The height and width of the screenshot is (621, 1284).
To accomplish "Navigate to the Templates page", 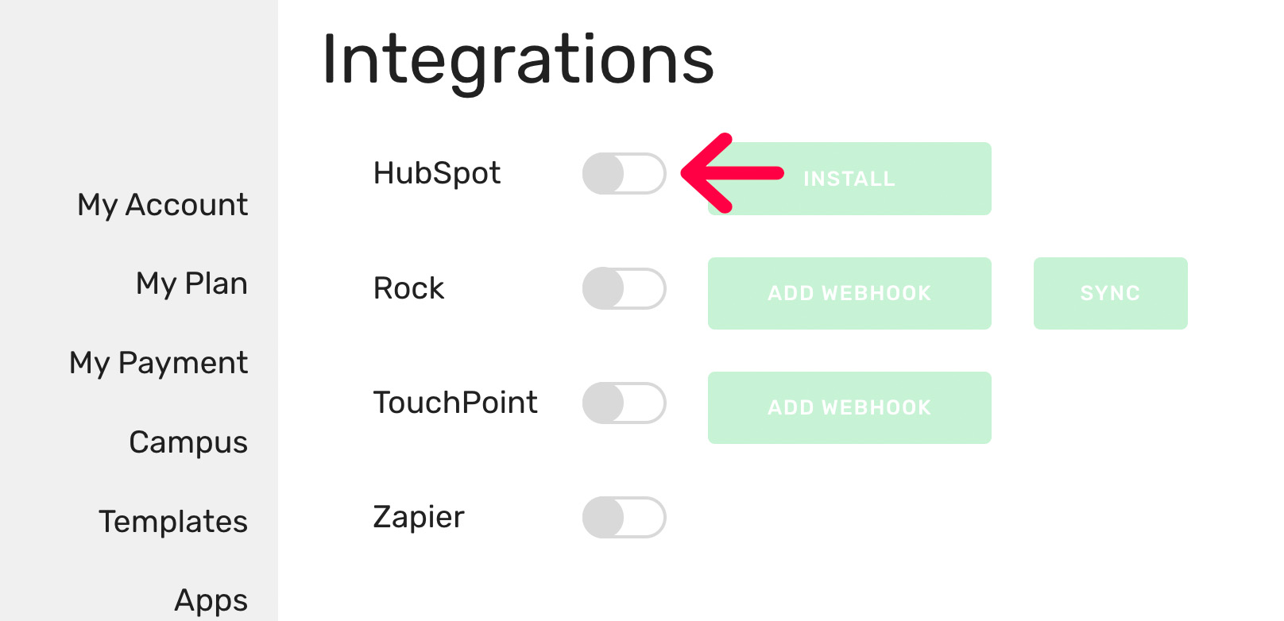I will [x=172, y=522].
